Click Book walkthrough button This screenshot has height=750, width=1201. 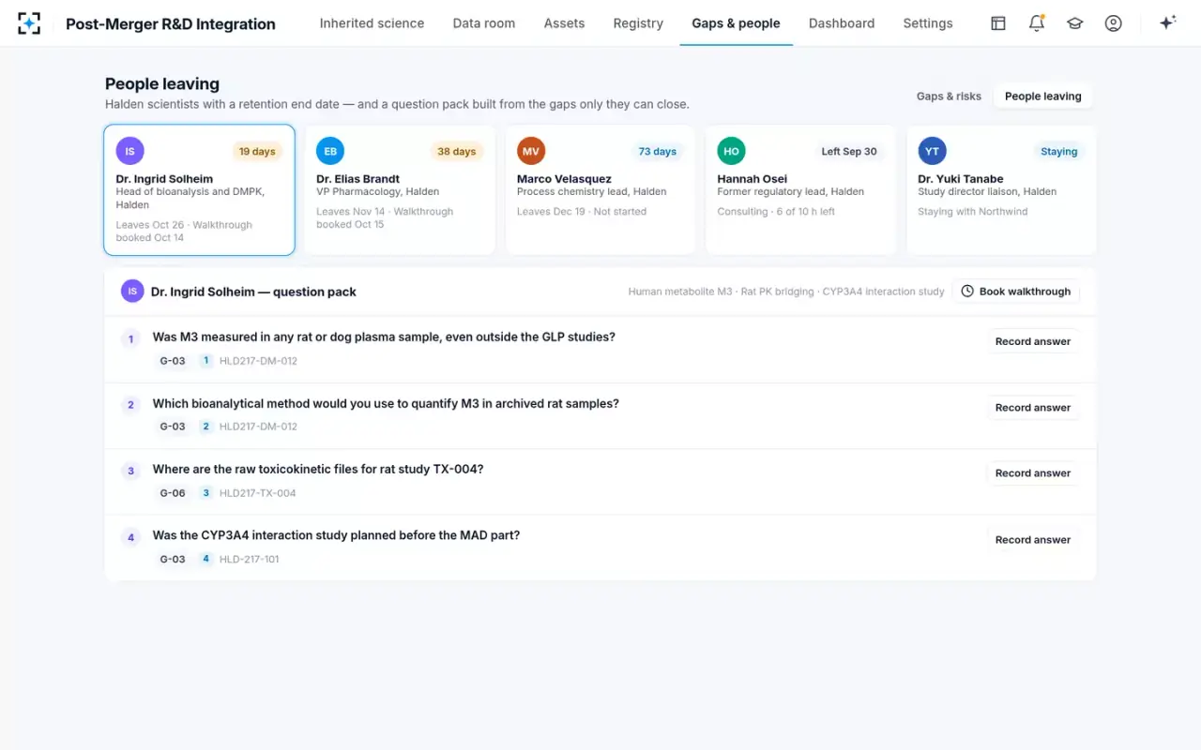pyautogui.click(x=1015, y=292)
